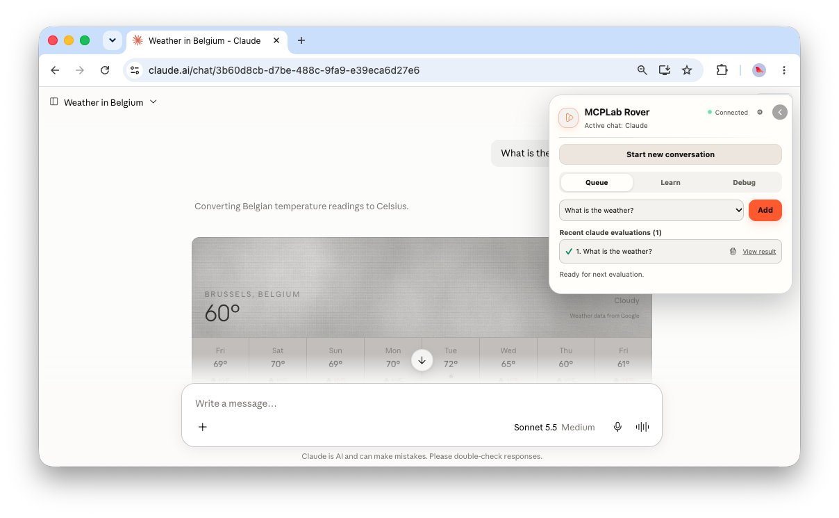Start dictation with the microphone icon
The image size is (839, 518).
click(617, 427)
